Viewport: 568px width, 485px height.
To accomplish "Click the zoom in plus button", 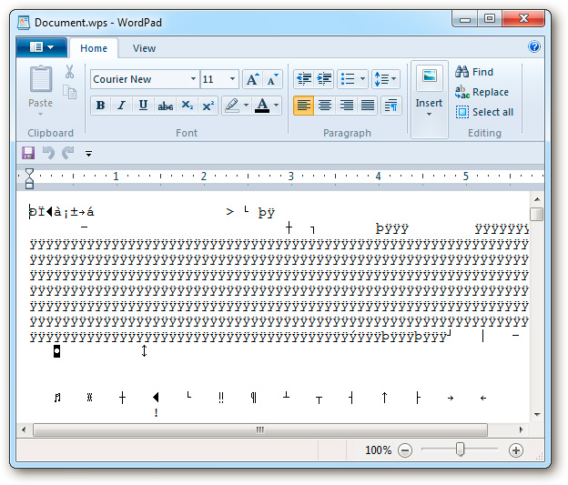I will tap(516, 450).
